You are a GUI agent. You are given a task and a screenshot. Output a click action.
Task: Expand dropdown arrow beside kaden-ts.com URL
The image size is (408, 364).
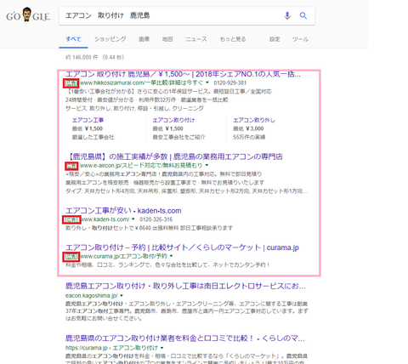click(133, 219)
